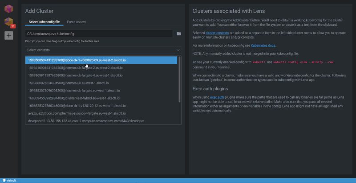Open the cluster icon with 11 badge
Screen dimensions: 356x183
click(8, 22)
